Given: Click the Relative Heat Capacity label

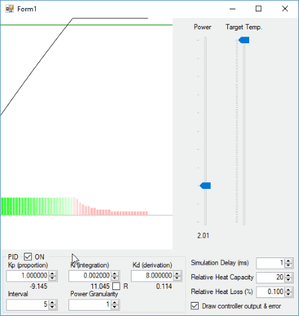Looking at the screenshot, I should [x=222, y=277].
